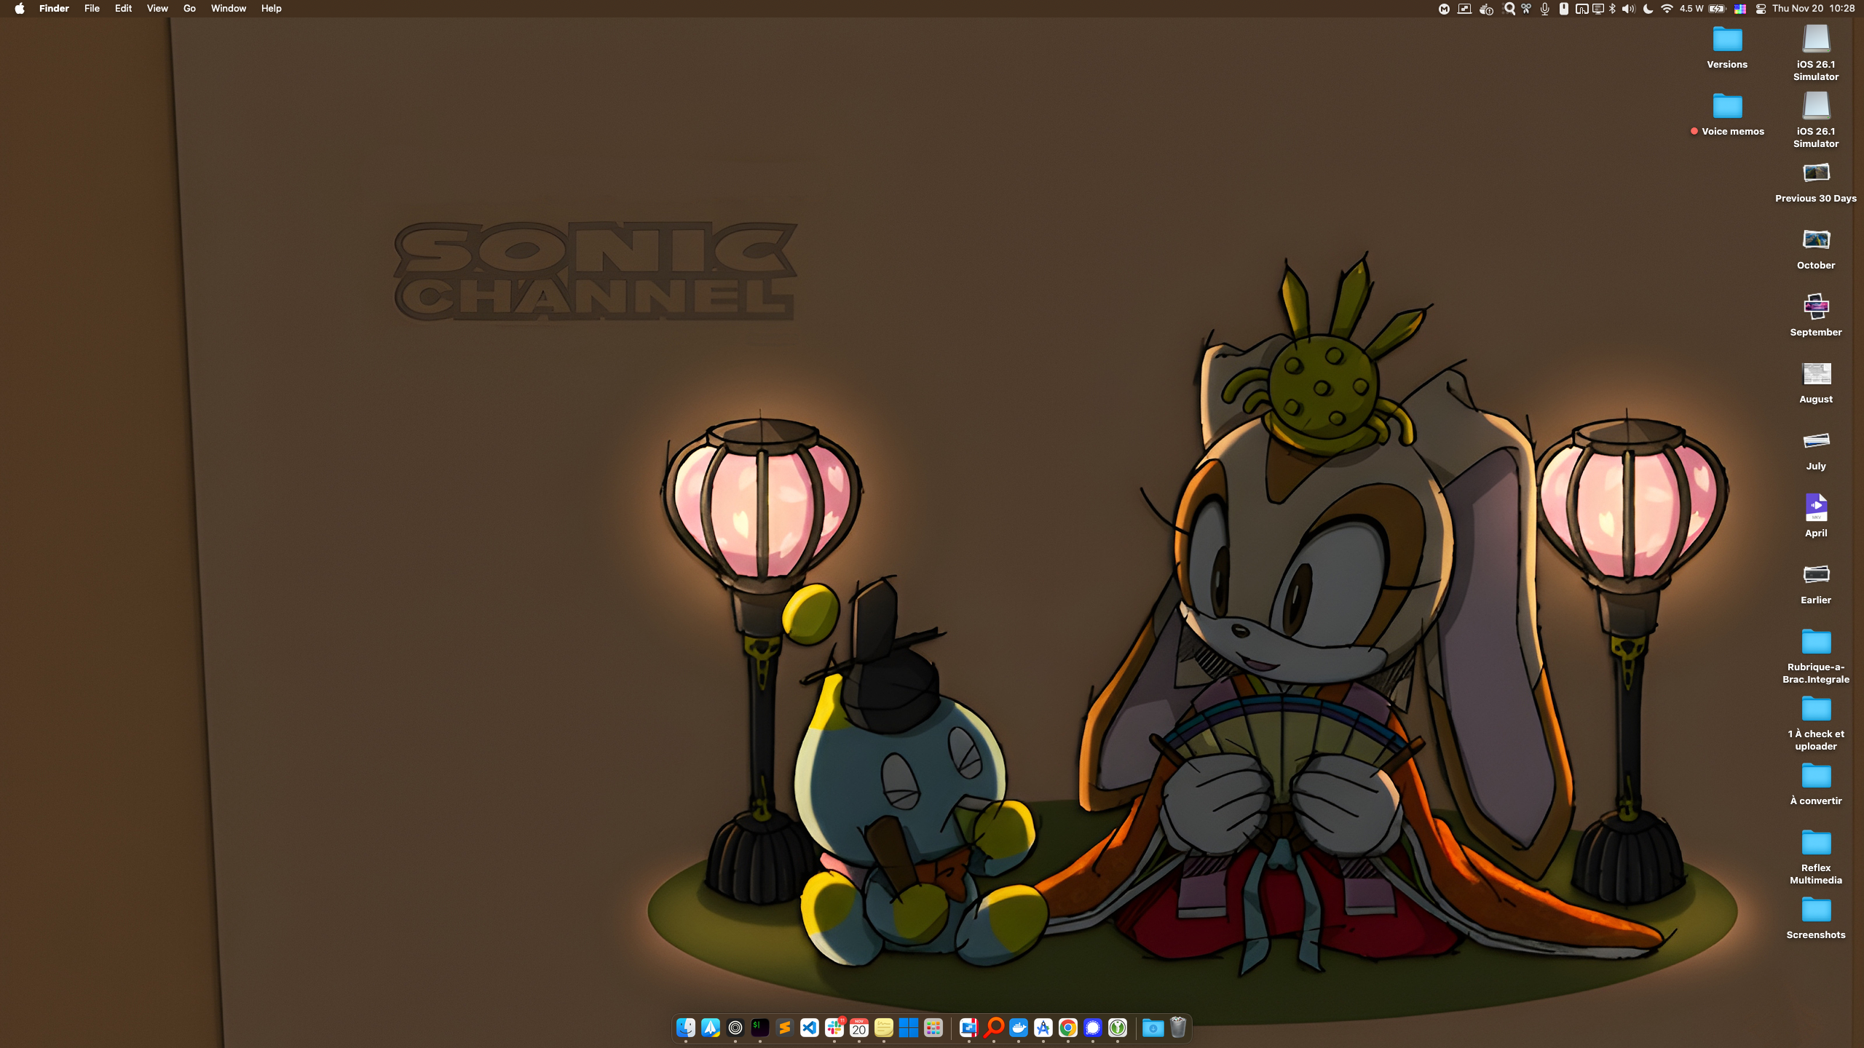The height and width of the screenshot is (1048, 1864).
Task: Launch Signal messenger from the Dock
Action: pos(1093,1028)
